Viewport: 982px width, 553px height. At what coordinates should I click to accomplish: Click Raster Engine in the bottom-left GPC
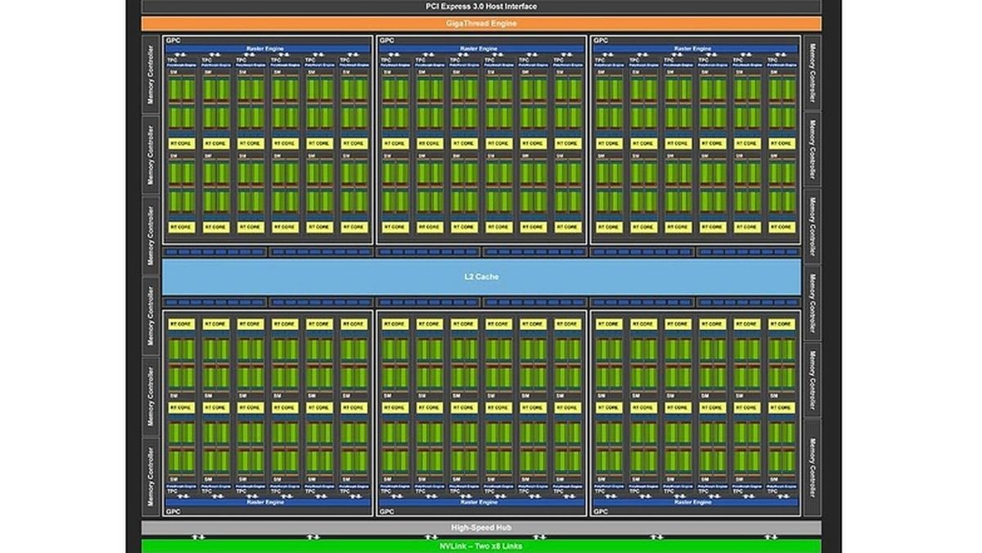267,501
